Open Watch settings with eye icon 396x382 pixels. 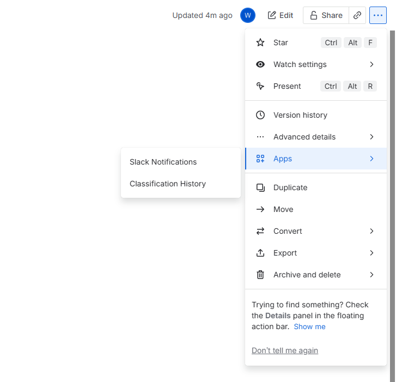click(260, 64)
